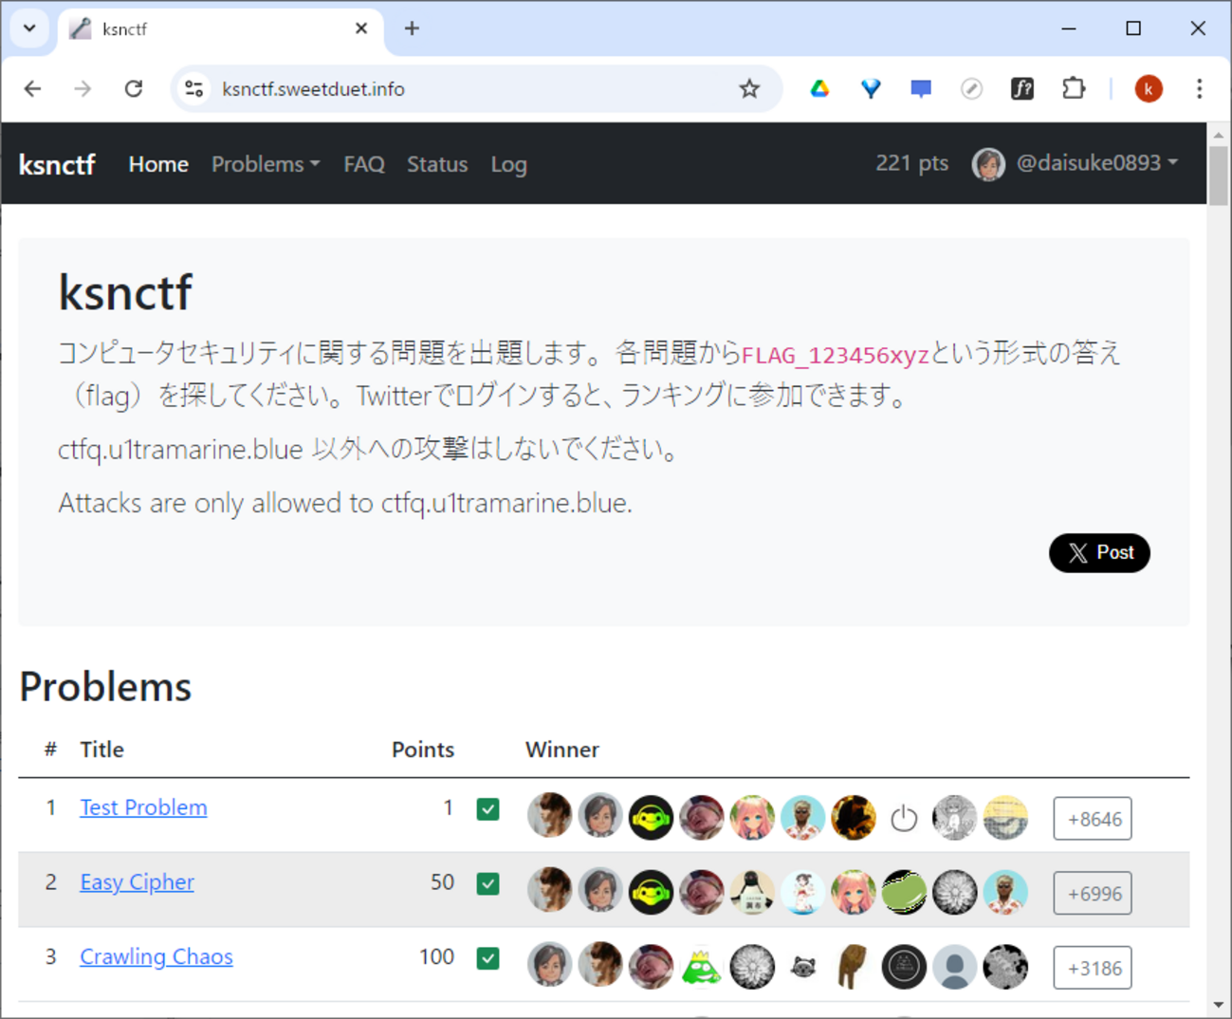
Task: Open the Extensions puzzle-piece icon
Action: tap(1074, 88)
